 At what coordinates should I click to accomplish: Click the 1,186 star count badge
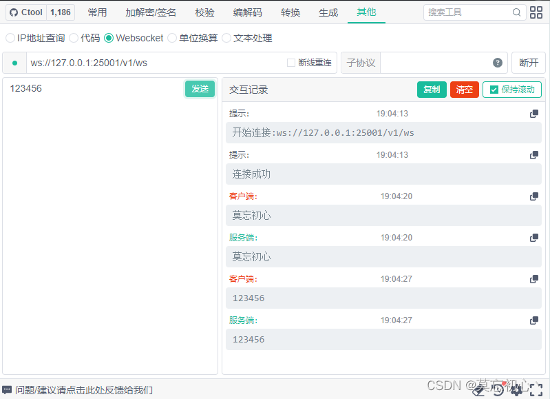click(x=61, y=12)
